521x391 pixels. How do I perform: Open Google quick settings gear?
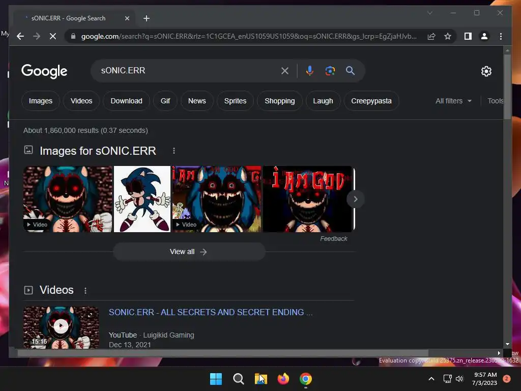(x=486, y=71)
